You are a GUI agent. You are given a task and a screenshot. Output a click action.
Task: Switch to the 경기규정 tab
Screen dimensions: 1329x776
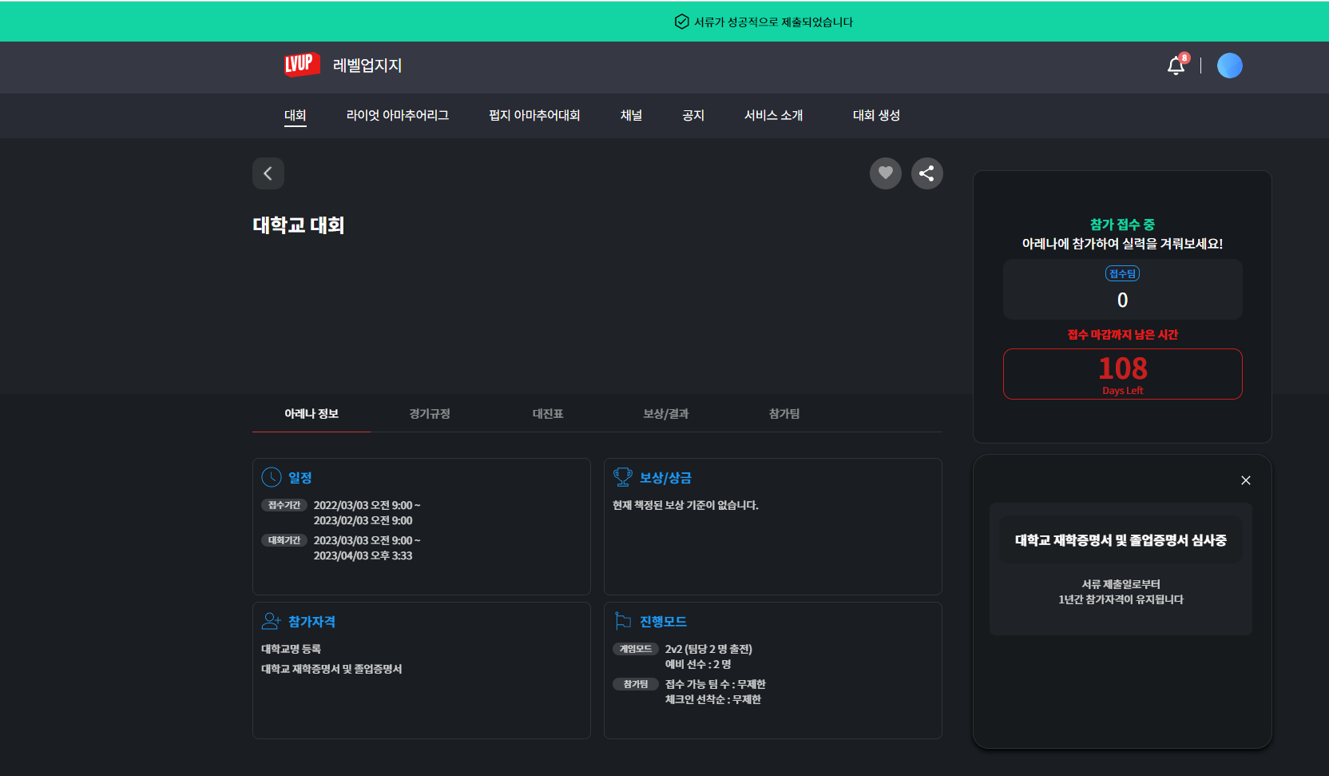click(430, 413)
